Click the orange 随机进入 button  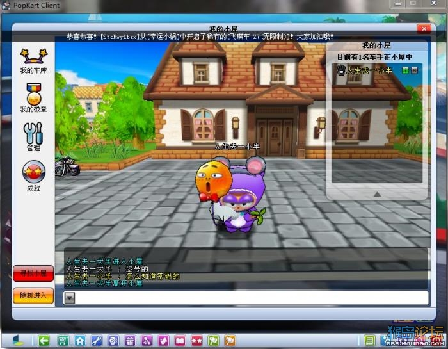(33, 296)
